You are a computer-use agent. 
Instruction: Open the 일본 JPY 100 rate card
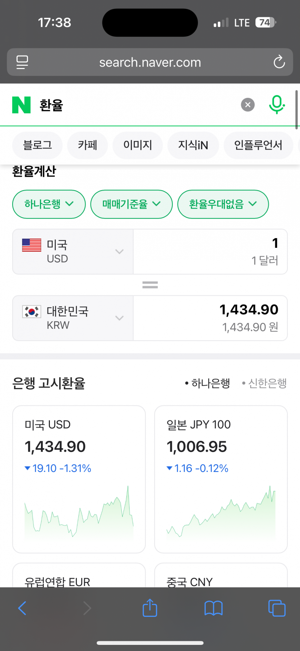221,479
